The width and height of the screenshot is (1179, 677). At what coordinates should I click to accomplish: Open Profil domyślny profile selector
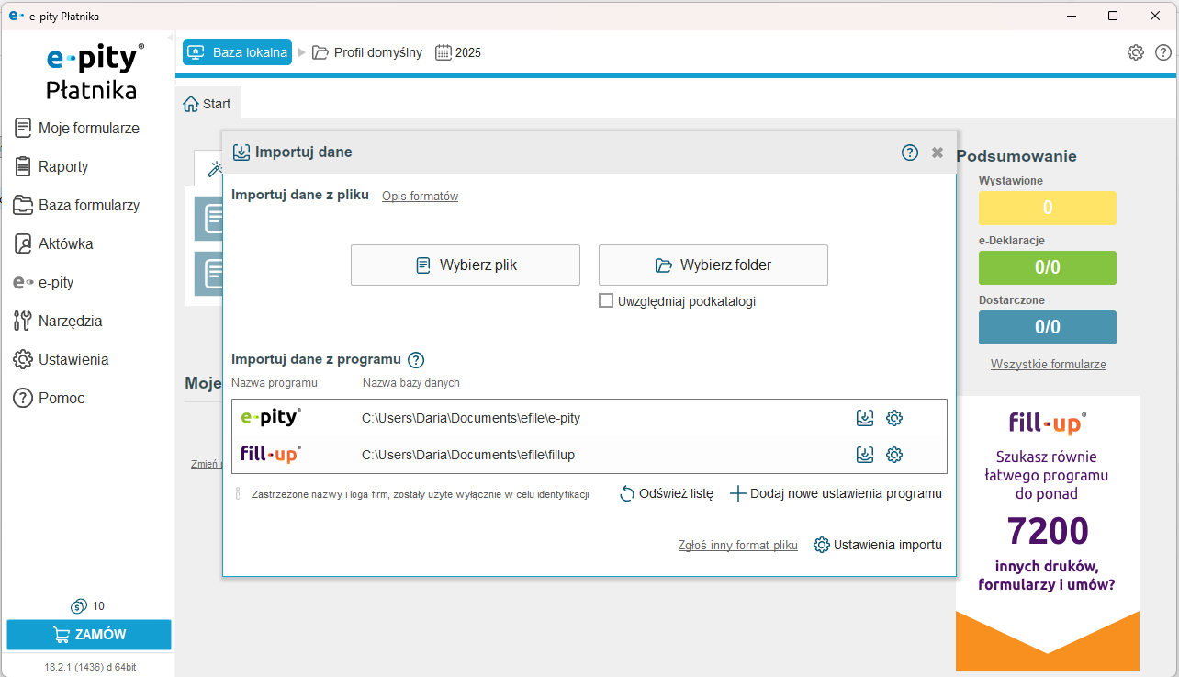pyautogui.click(x=367, y=52)
